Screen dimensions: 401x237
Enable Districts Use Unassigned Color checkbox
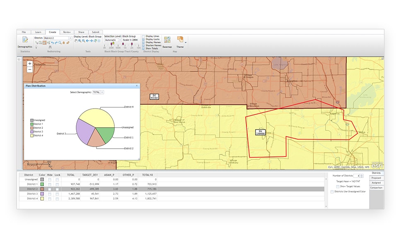point(332,192)
